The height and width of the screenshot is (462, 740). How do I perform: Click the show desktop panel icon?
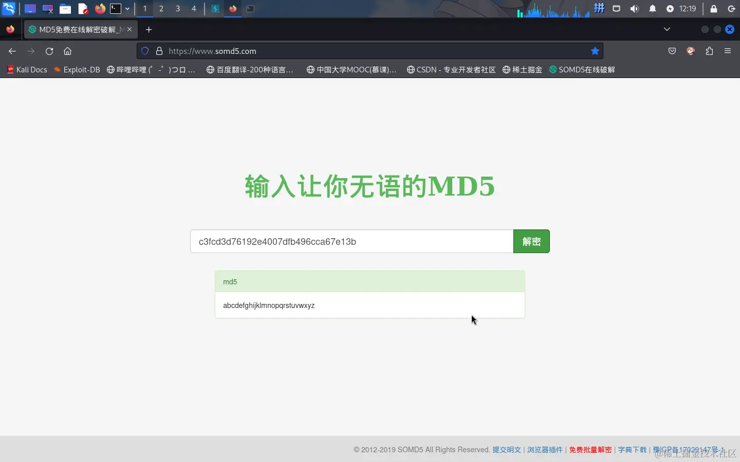point(30,9)
